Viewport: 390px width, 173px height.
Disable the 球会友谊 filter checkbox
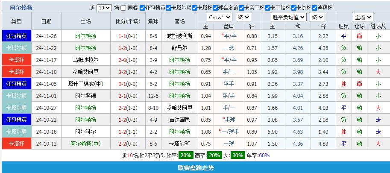pos(215,8)
